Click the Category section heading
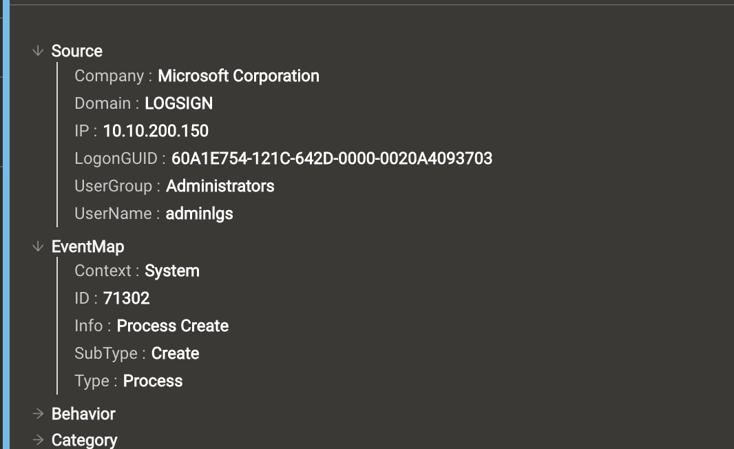The height and width of the screenshot is (449, 734). click(x=84, y=440)
